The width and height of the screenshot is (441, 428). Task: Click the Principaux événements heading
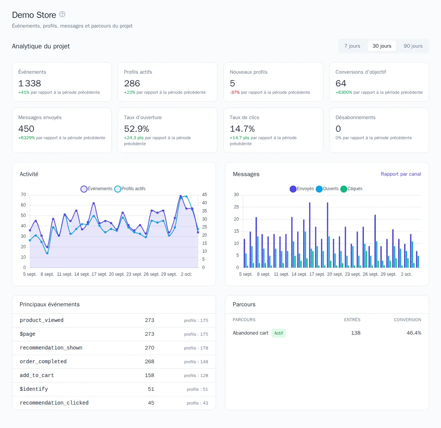click(50, 304)
